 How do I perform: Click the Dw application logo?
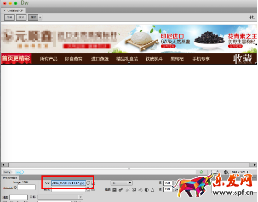pyautogui.click(x=24, y=3)
